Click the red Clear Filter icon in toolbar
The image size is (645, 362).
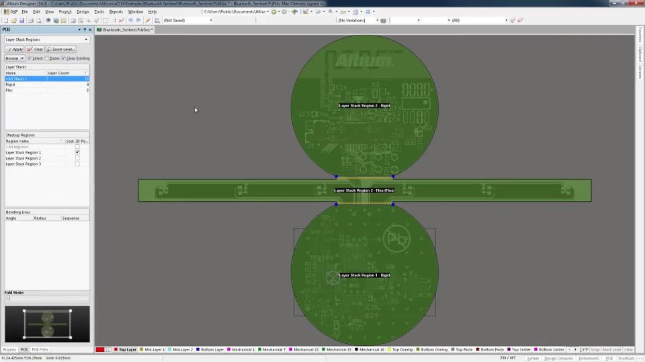122,20
